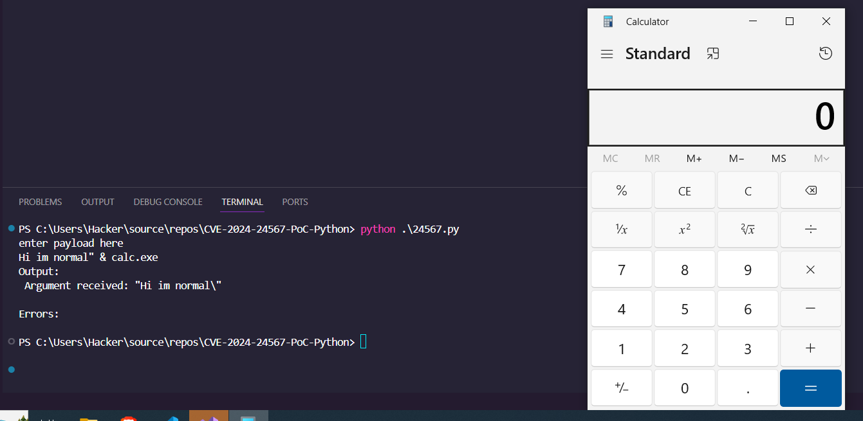
Task: Click the x squared key
Action: pos(685,230)
